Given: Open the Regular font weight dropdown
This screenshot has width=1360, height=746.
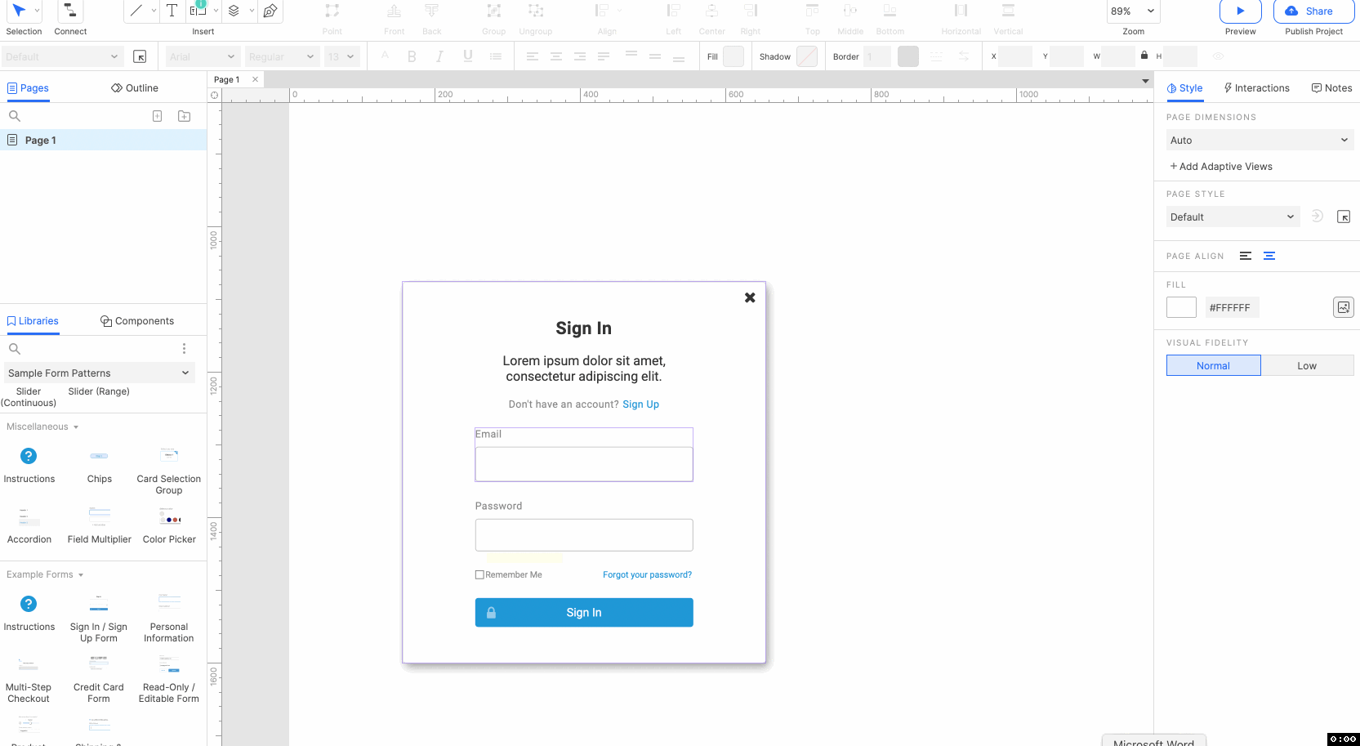Looking at the screenshot, I should [x=281, y=56].
